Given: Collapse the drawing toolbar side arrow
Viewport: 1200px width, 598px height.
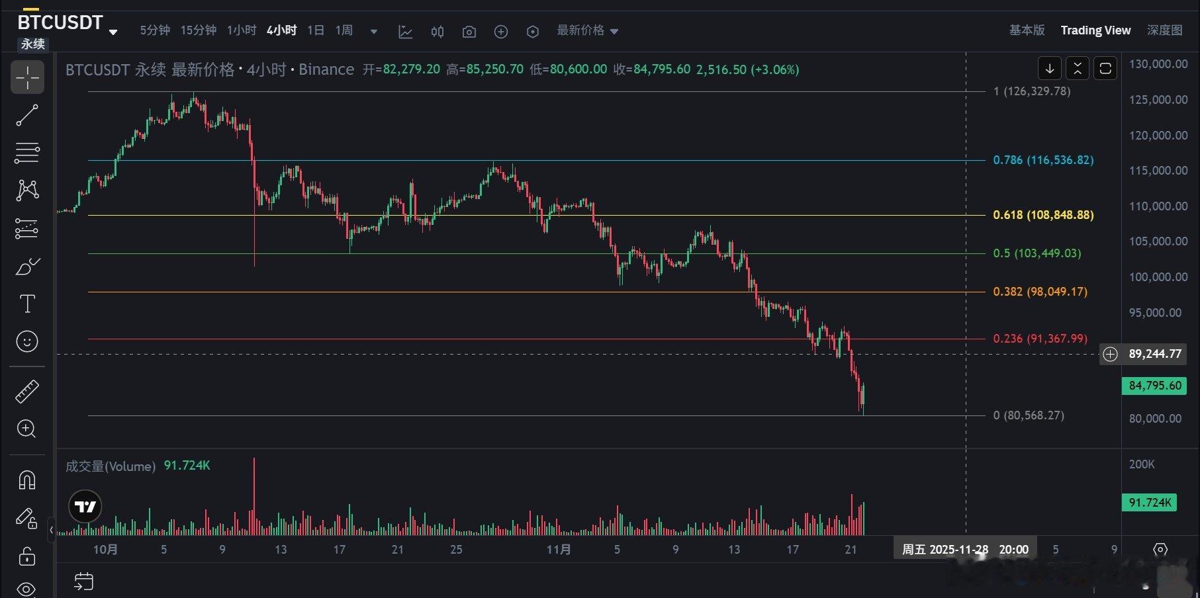Looking at the screenshot, I should point(52,530).
